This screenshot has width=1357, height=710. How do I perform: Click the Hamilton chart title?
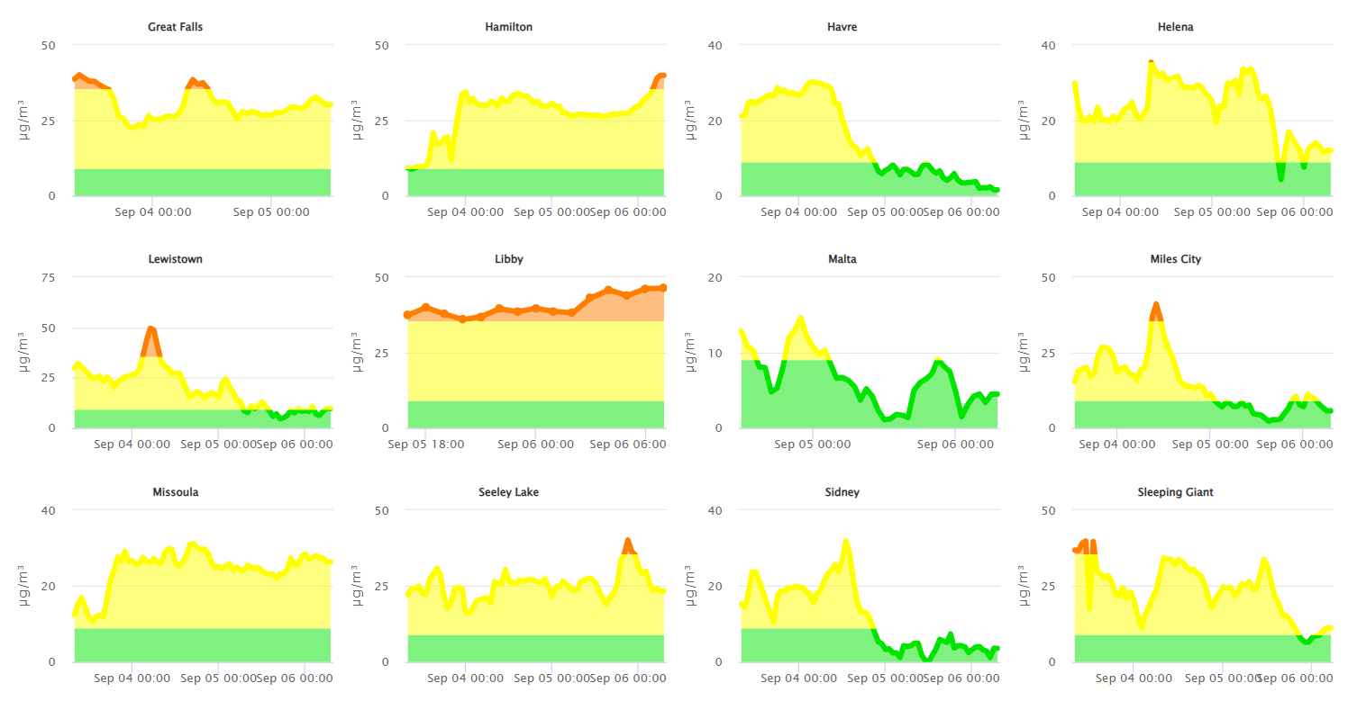508,27
